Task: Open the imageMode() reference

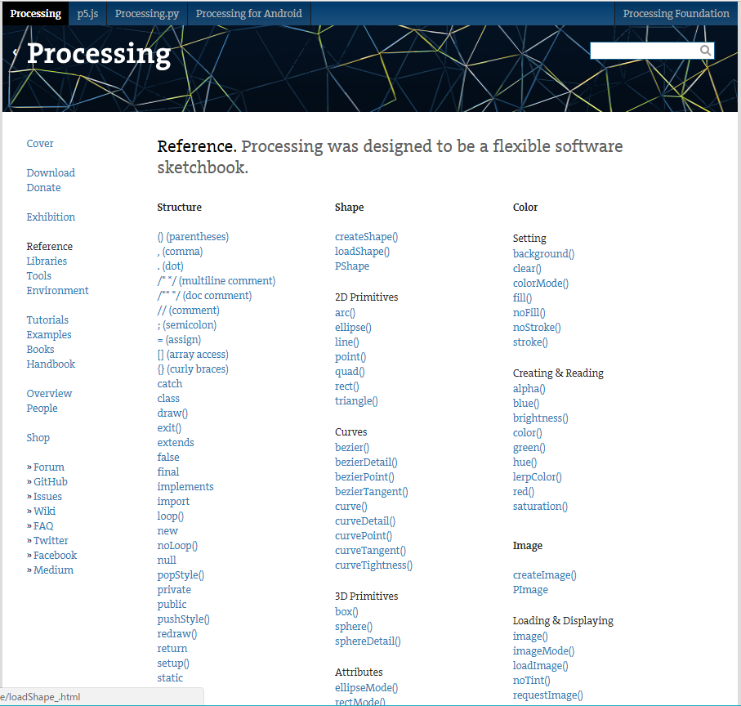Action: pyautogui.click(x=543, y=650)
